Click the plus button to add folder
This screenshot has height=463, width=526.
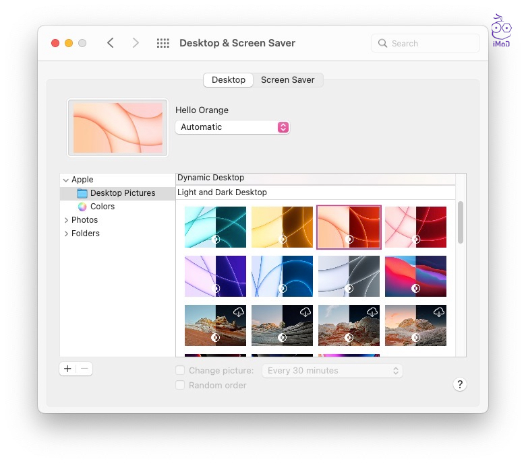(x=67, y=369)
